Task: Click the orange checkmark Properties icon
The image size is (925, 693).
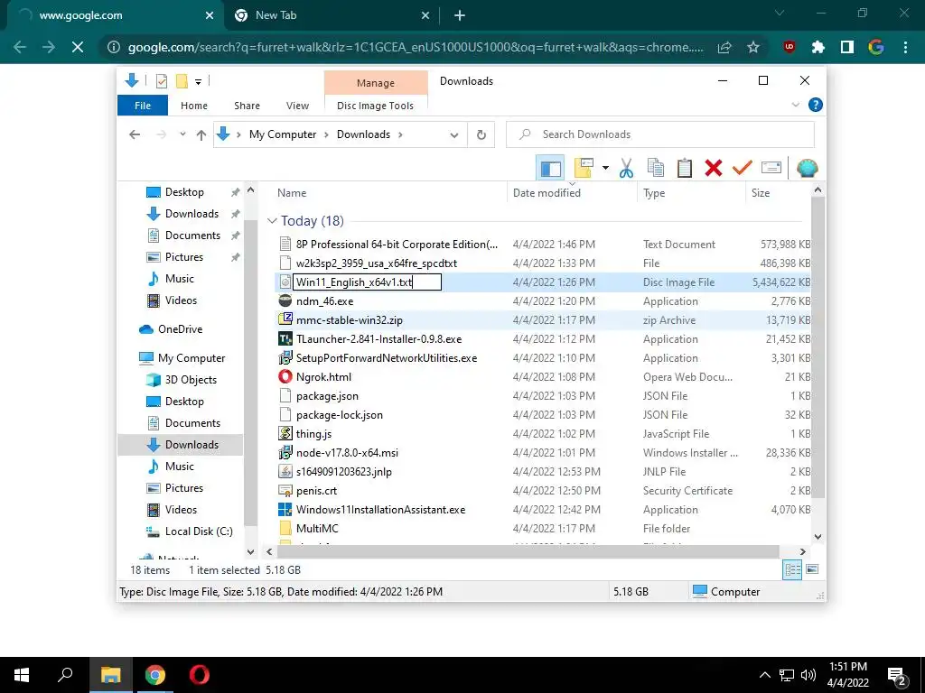Action: click(743, 169)
